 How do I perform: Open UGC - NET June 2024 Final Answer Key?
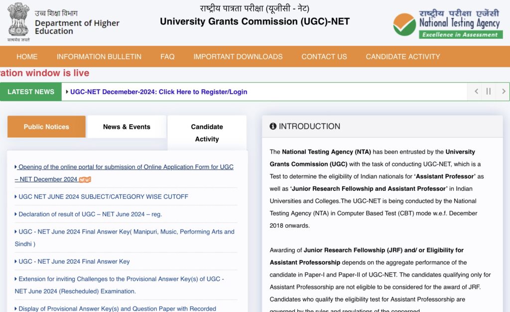(x=74, y=262)
